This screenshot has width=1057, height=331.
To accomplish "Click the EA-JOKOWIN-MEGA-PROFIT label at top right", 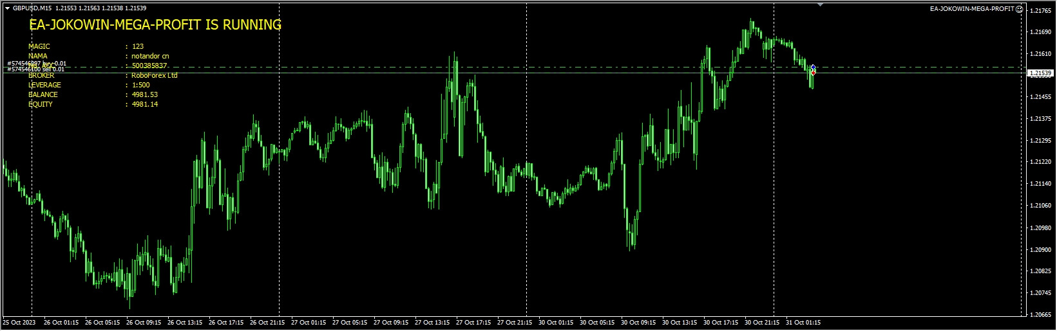I will pos(973,9).
